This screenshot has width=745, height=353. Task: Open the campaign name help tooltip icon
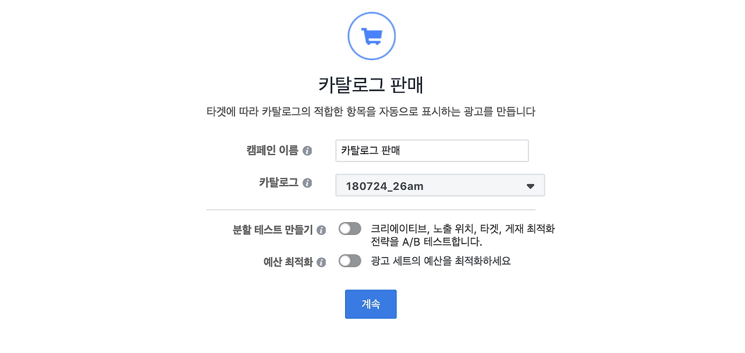tap(308, 151)
